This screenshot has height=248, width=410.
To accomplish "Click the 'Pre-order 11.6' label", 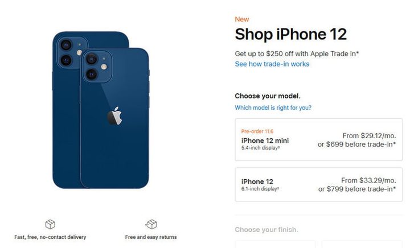I will coord(257,131).
